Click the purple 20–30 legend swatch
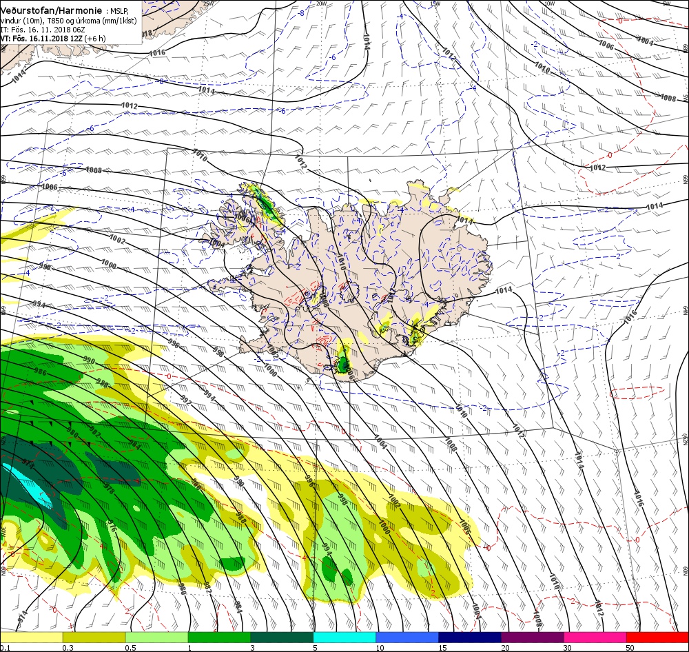The image size is (689, 652). tap(532, 637)
